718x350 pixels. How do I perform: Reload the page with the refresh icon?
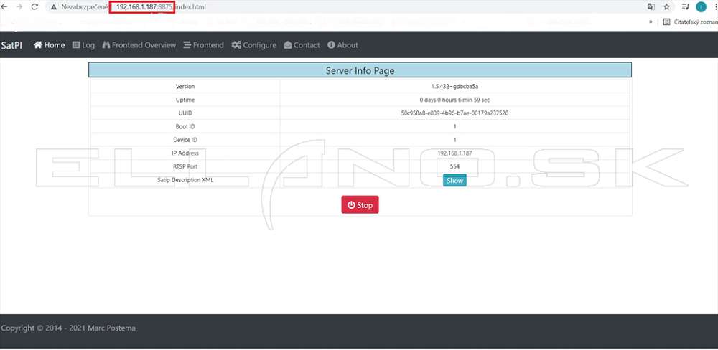pyautogui.click(x=34, y=7)
